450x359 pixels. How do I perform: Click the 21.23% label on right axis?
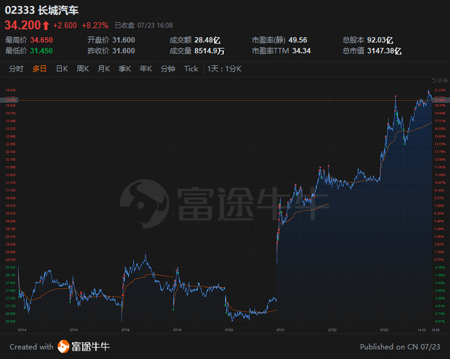coord(440,90)
